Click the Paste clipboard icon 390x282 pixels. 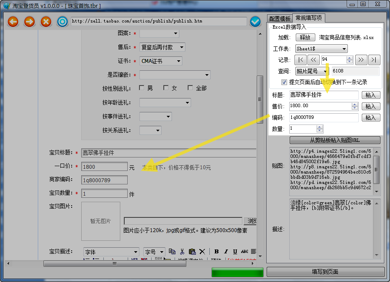(x=192, y=252)
